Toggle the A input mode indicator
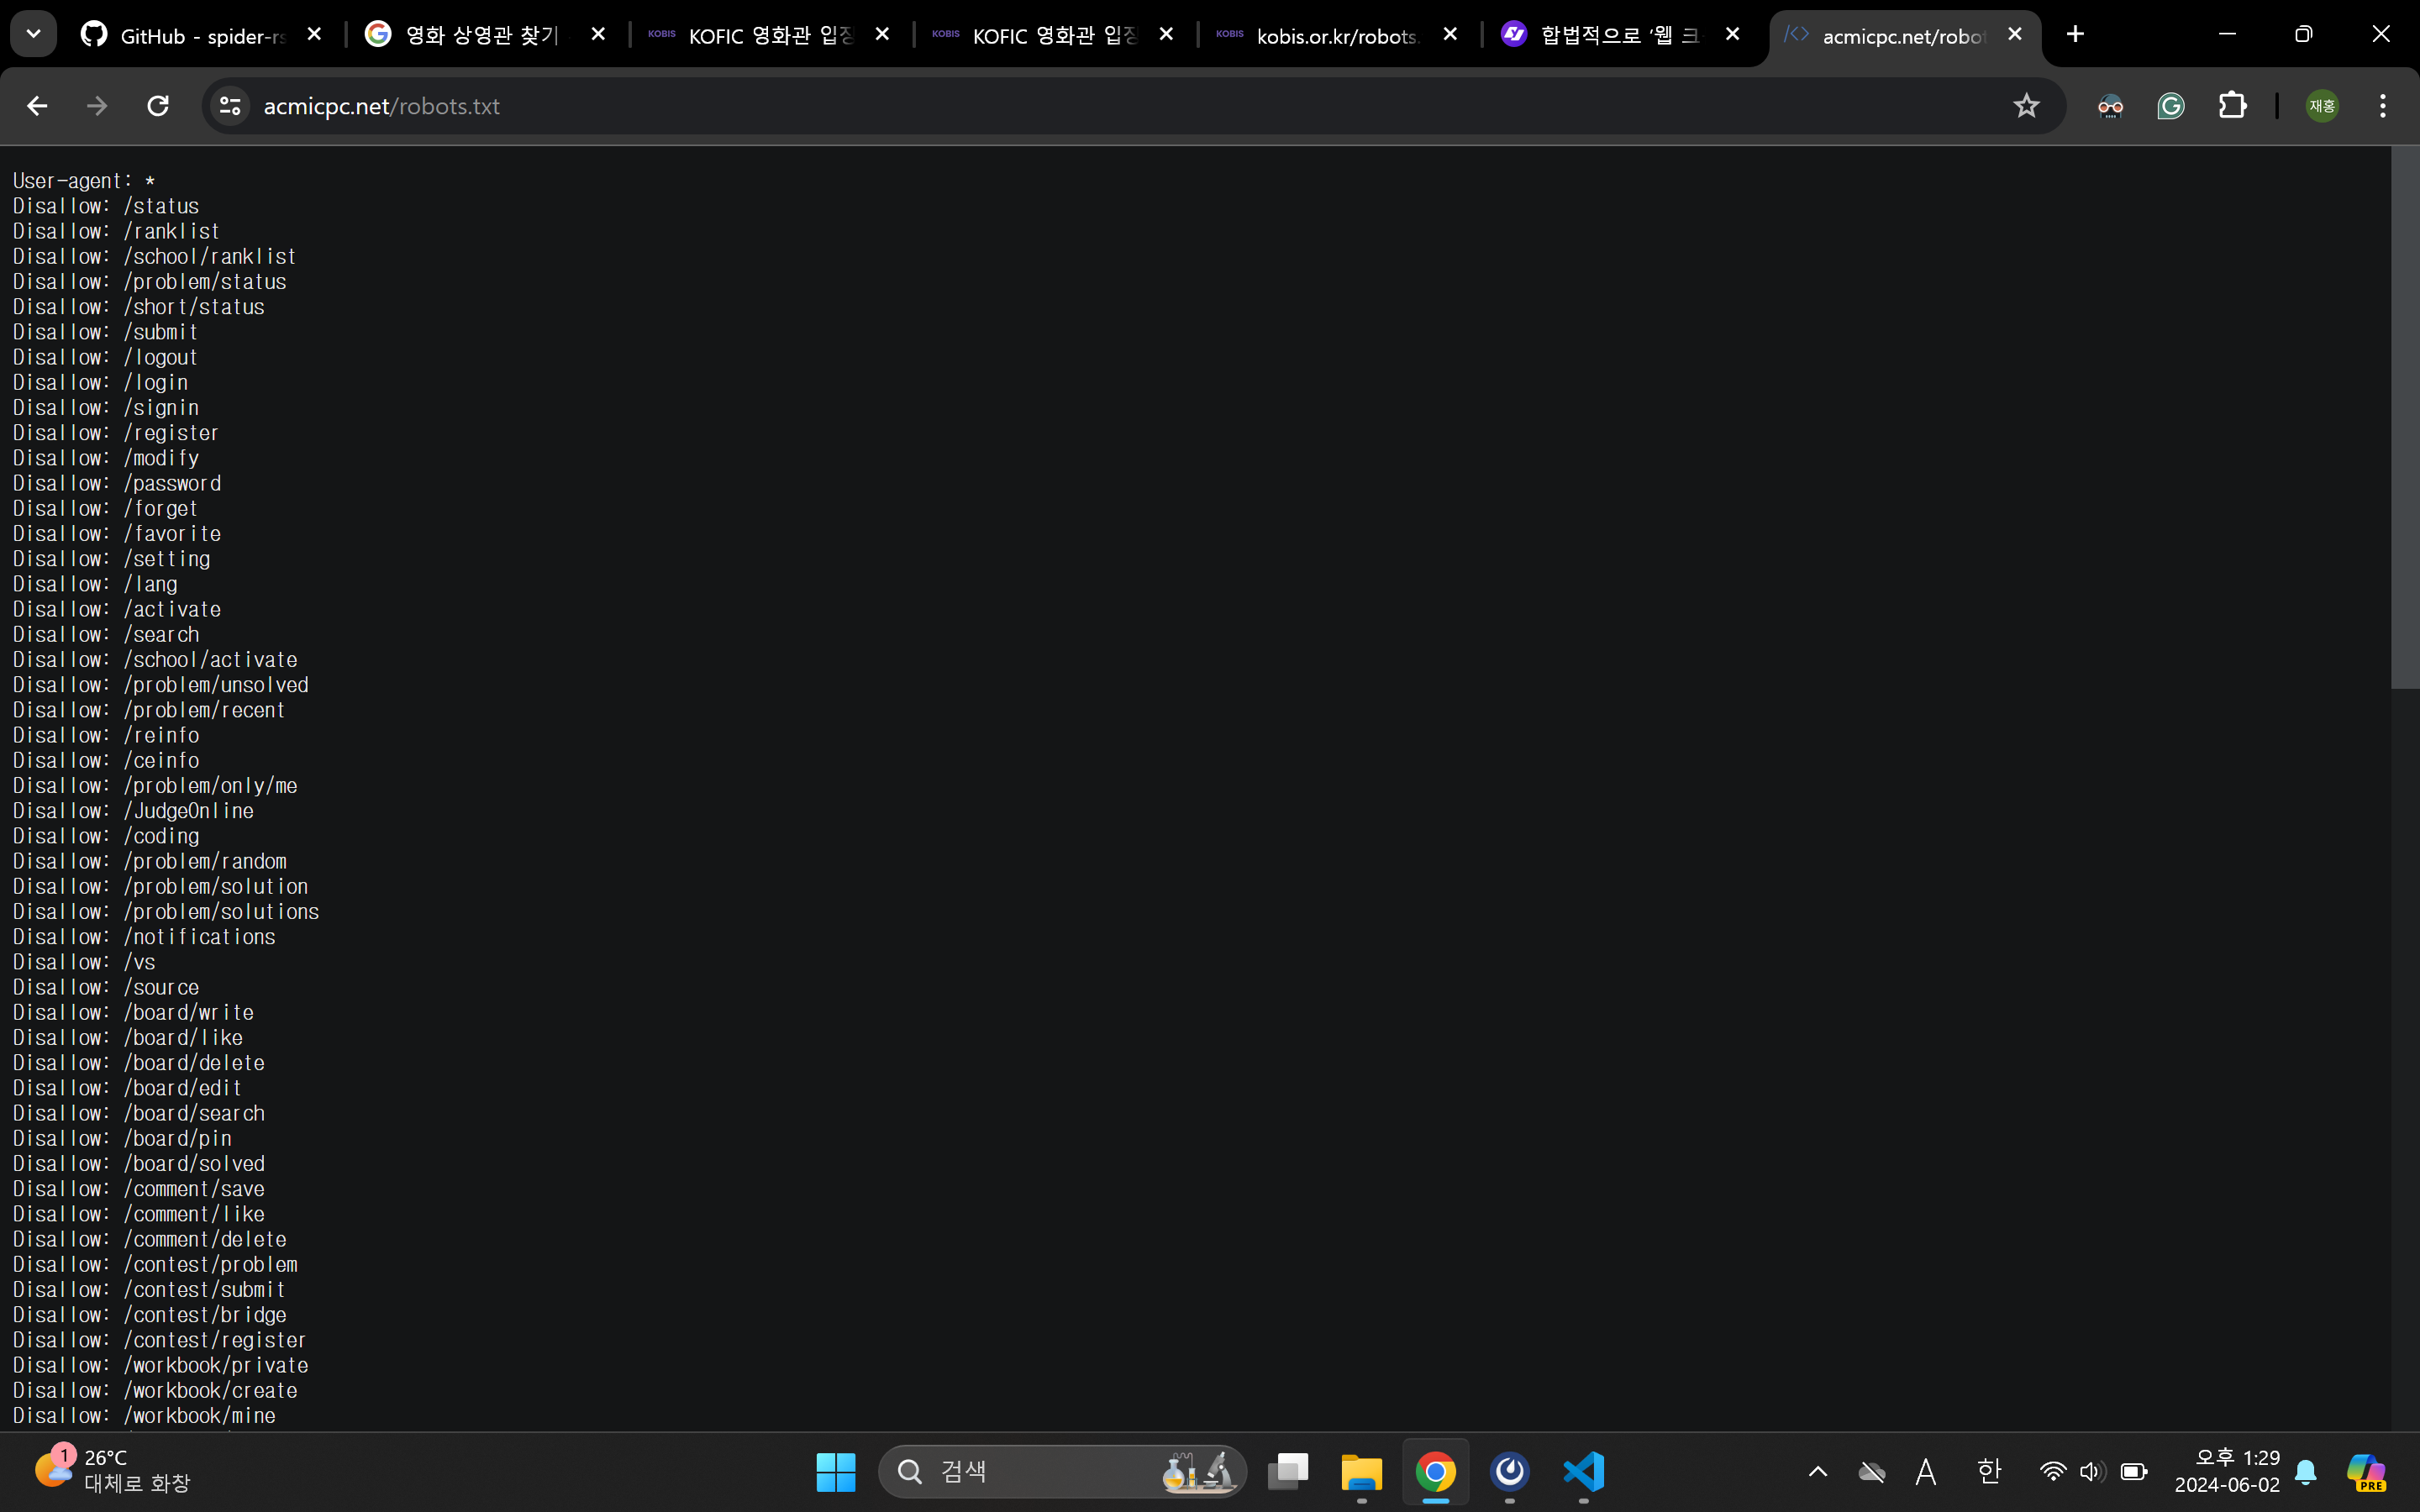This screenshot has width=2420, height=1512. pos(1926,1471)
